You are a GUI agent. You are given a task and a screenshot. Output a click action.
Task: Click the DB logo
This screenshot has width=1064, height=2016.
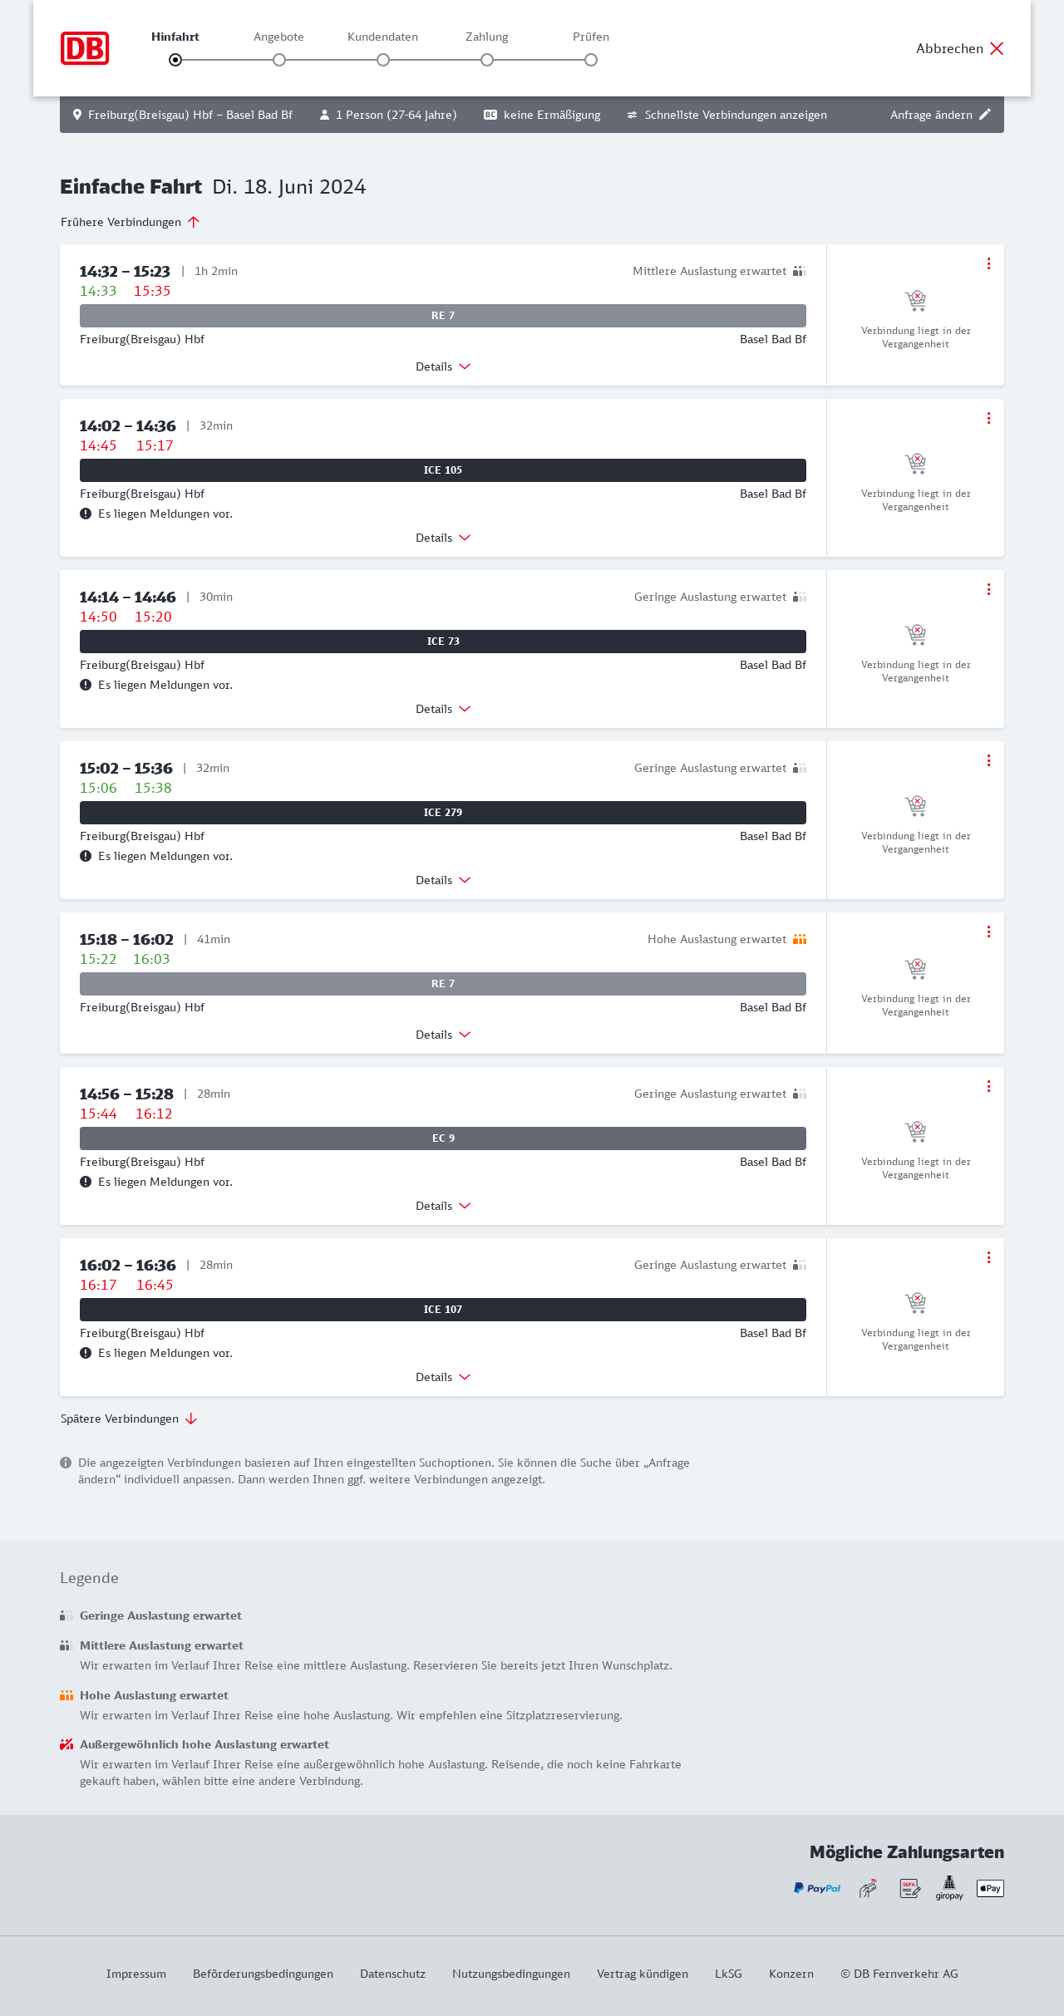click(85, 48)
